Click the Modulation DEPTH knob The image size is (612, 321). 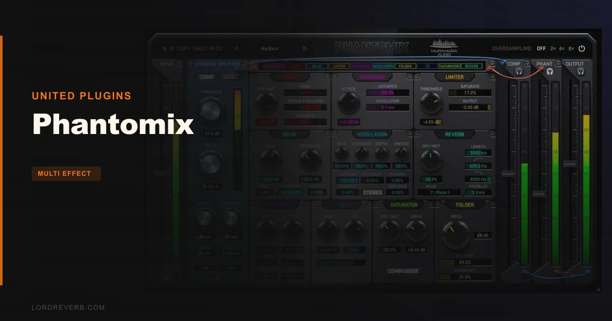[x=381, y=154]
